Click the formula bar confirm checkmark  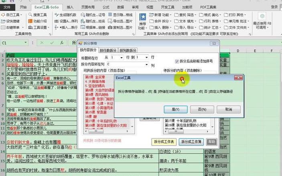pyautogui.click(x=52, y=43)
